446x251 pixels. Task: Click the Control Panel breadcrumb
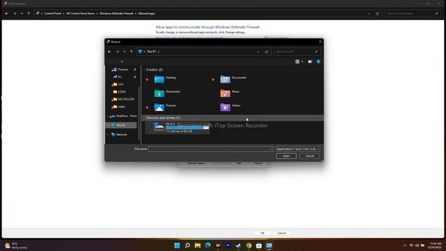53,13
